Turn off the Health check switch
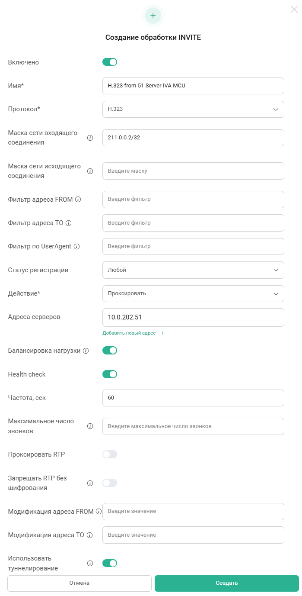The image size is (302, 596). click(110, 374)
